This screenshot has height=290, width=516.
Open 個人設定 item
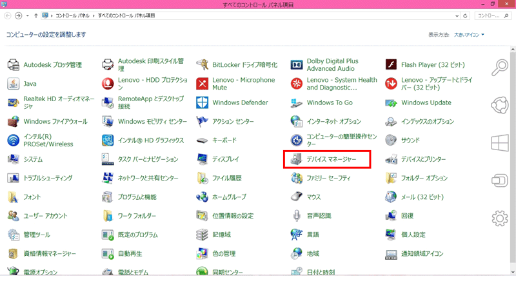click(x=405, y=235)
